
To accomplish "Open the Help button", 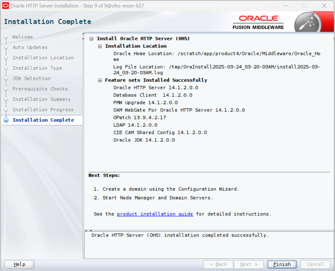I will (x=19, y=264).
